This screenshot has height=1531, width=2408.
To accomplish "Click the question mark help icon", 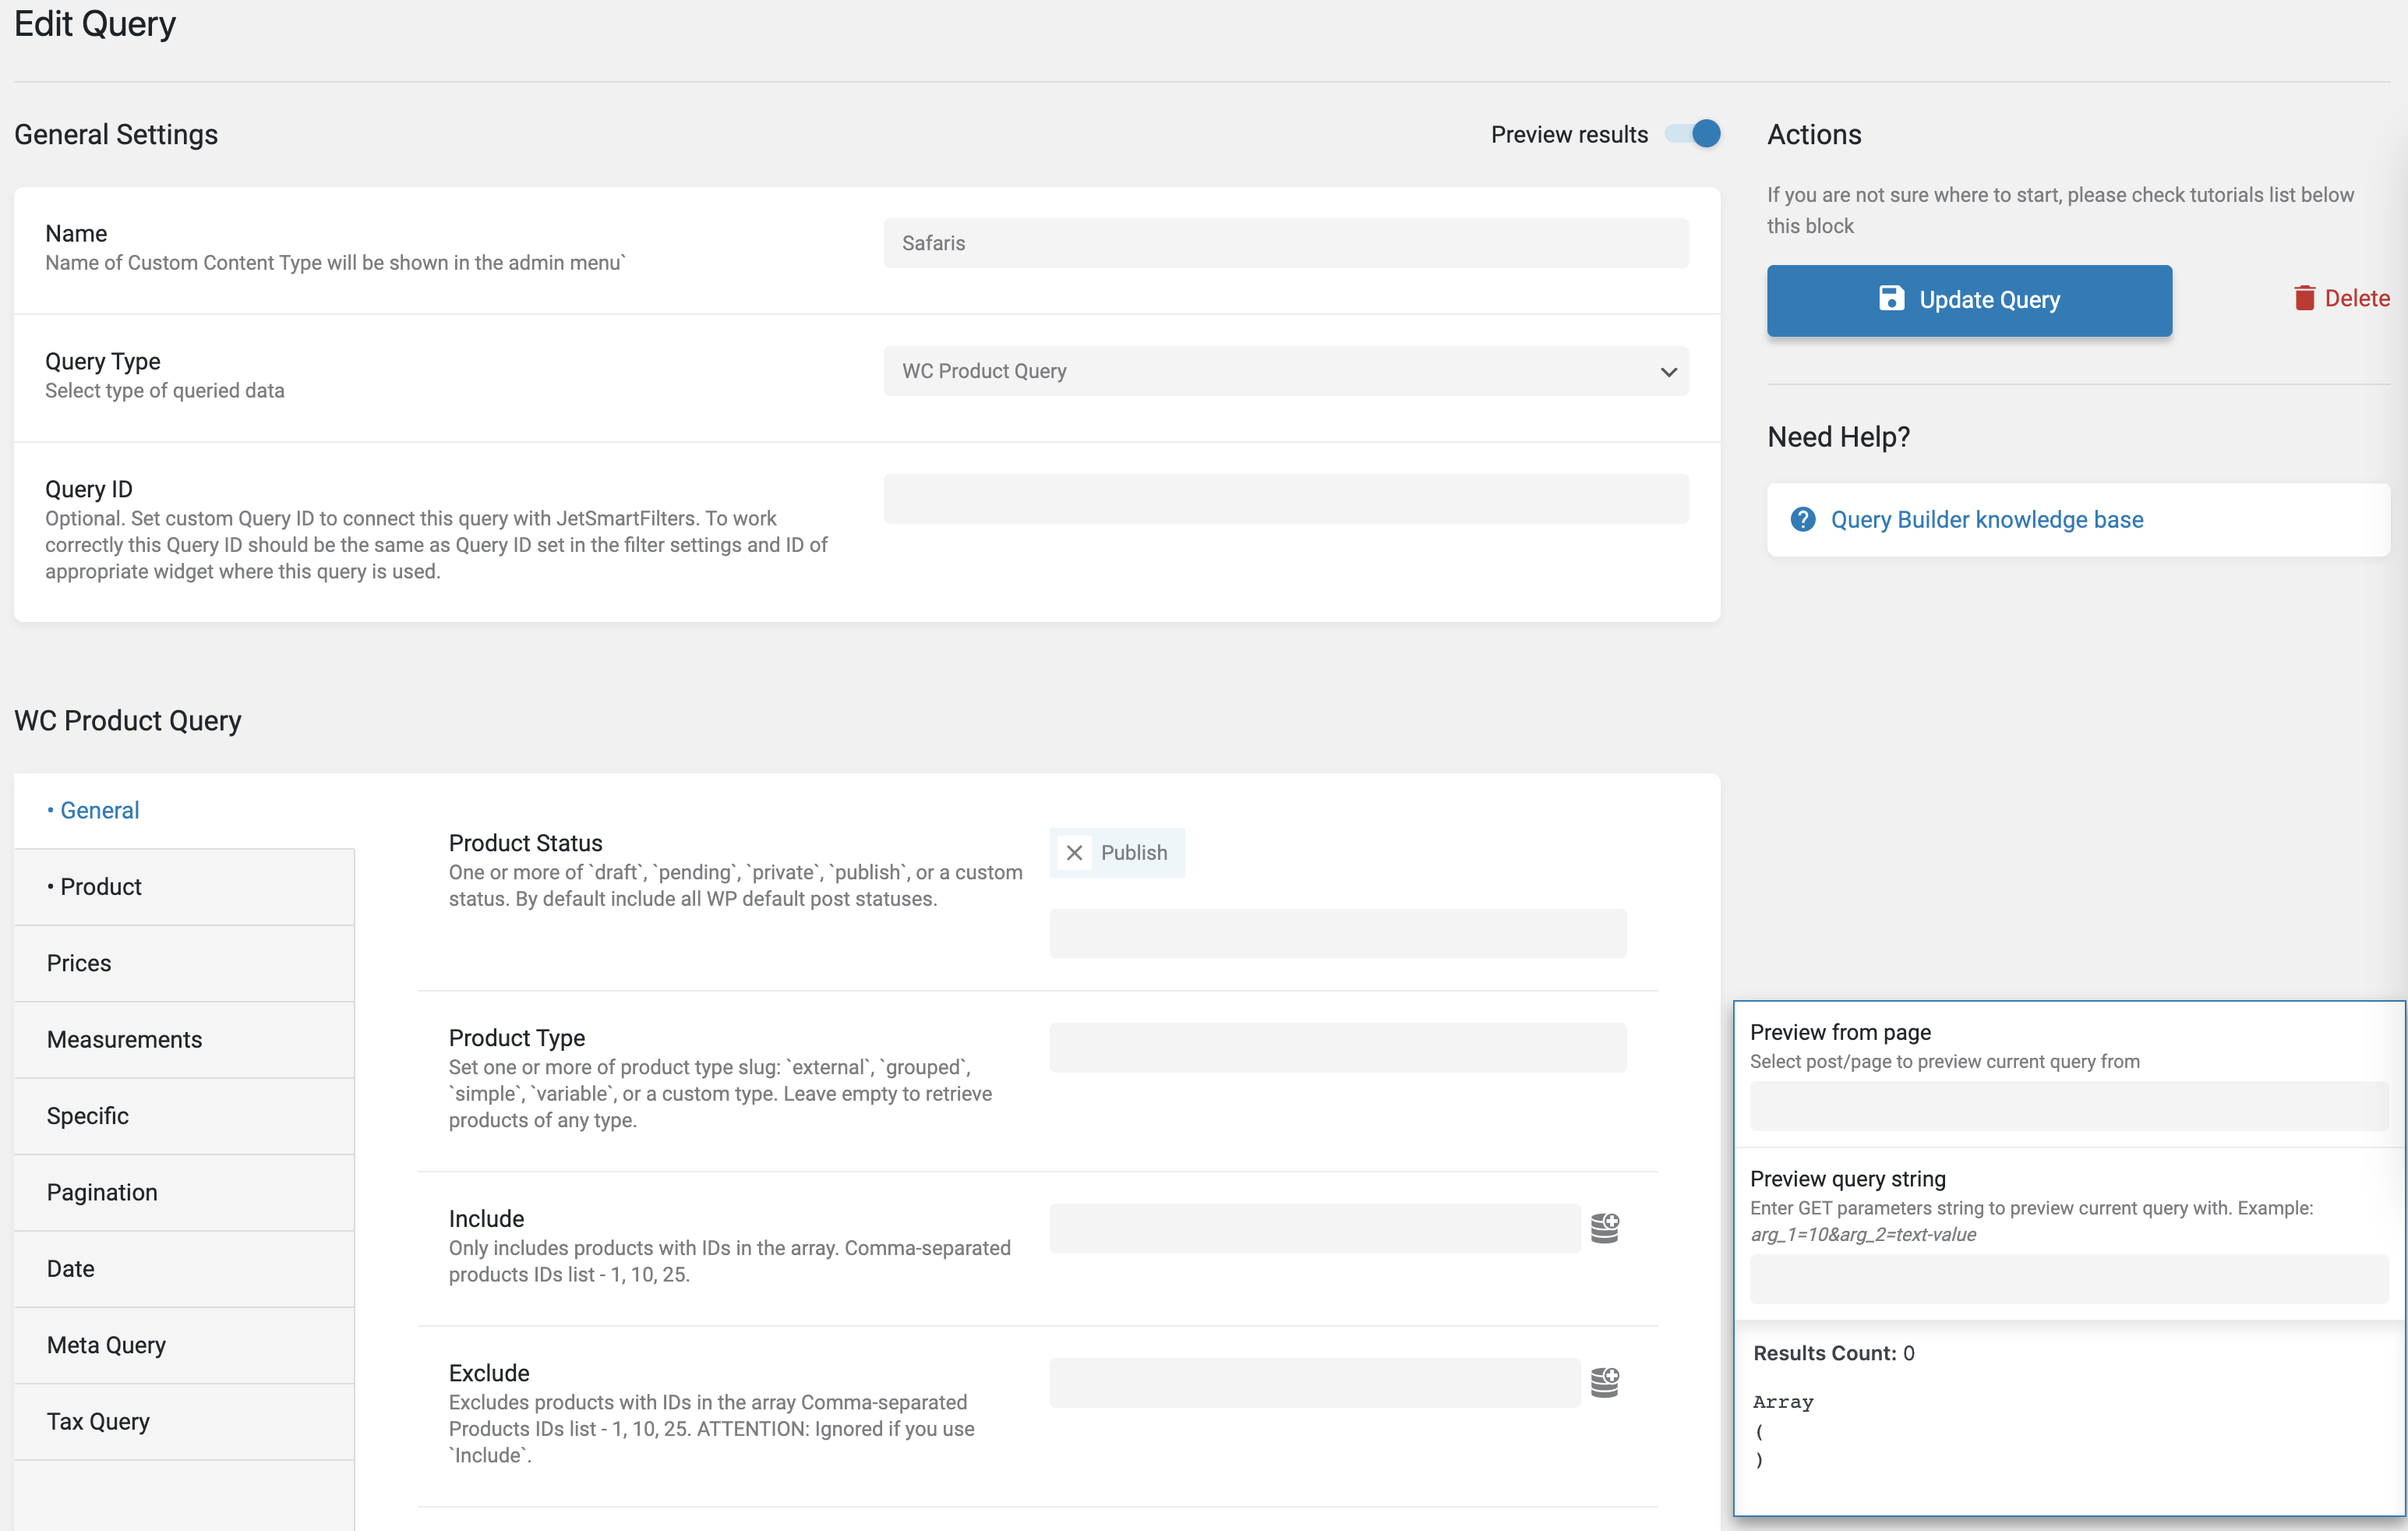I will click(1803, 519).
